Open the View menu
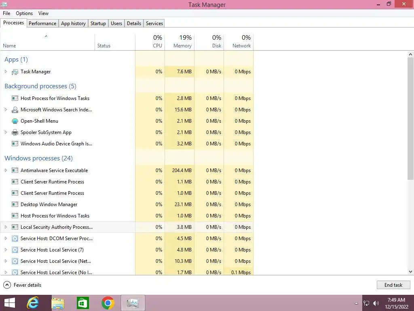 (x=43, y=13)
